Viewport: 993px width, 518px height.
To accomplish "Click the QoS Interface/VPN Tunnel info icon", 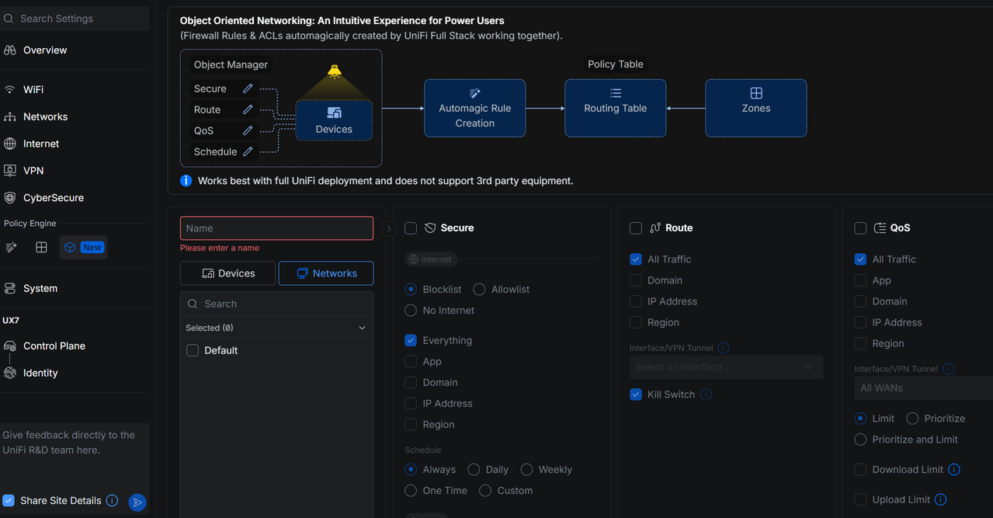I will [x=948, y=369].
